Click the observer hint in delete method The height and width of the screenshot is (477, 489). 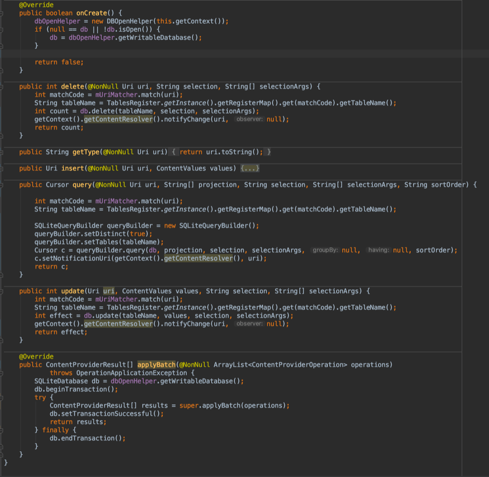[249, 120]
